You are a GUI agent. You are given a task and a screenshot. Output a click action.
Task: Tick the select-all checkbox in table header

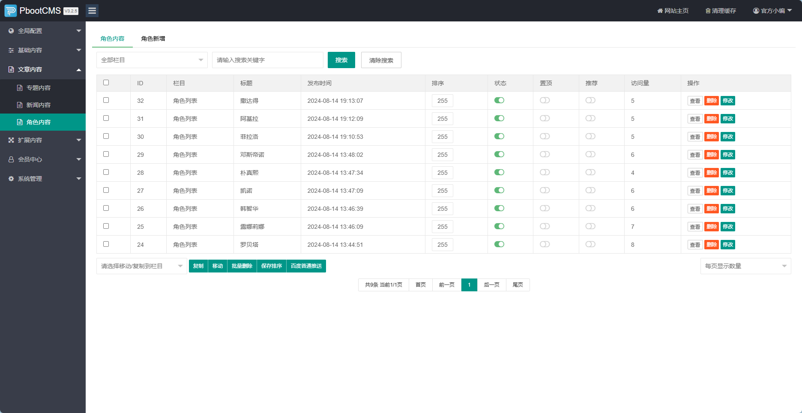pyautogui.click(x=106, y=83)
